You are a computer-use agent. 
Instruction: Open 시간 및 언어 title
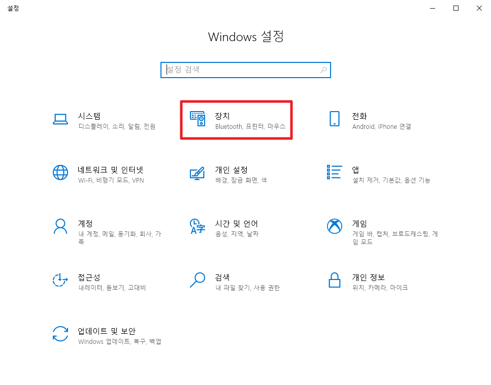pyautogui.click(x=237, y=224)
